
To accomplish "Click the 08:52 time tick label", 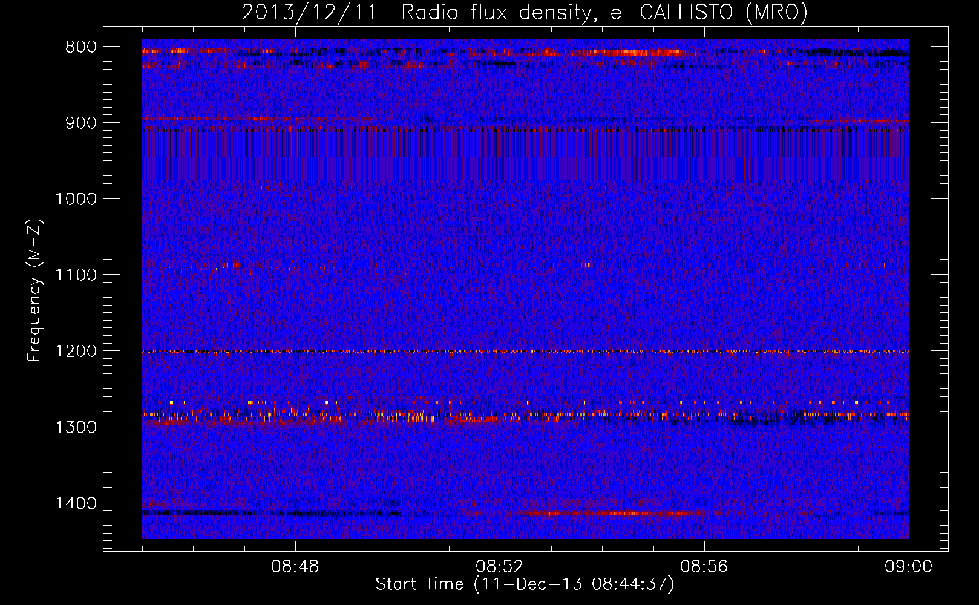I will coord(500,567).
